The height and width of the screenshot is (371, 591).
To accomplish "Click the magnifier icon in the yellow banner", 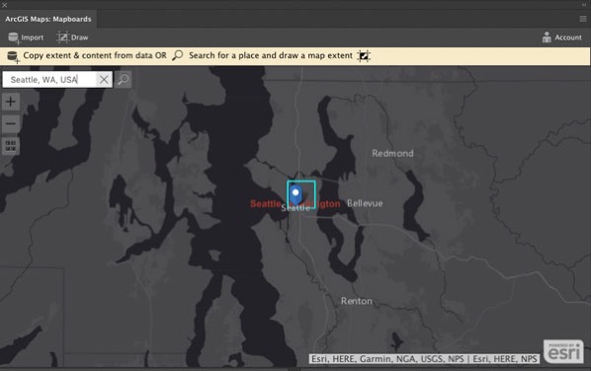I will (x=178, y=55).
